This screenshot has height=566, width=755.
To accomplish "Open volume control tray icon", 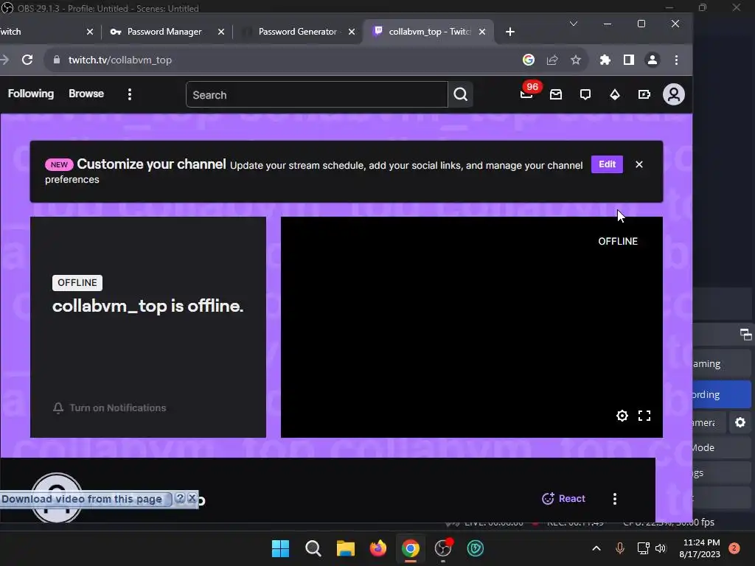I will click(660, 548).
